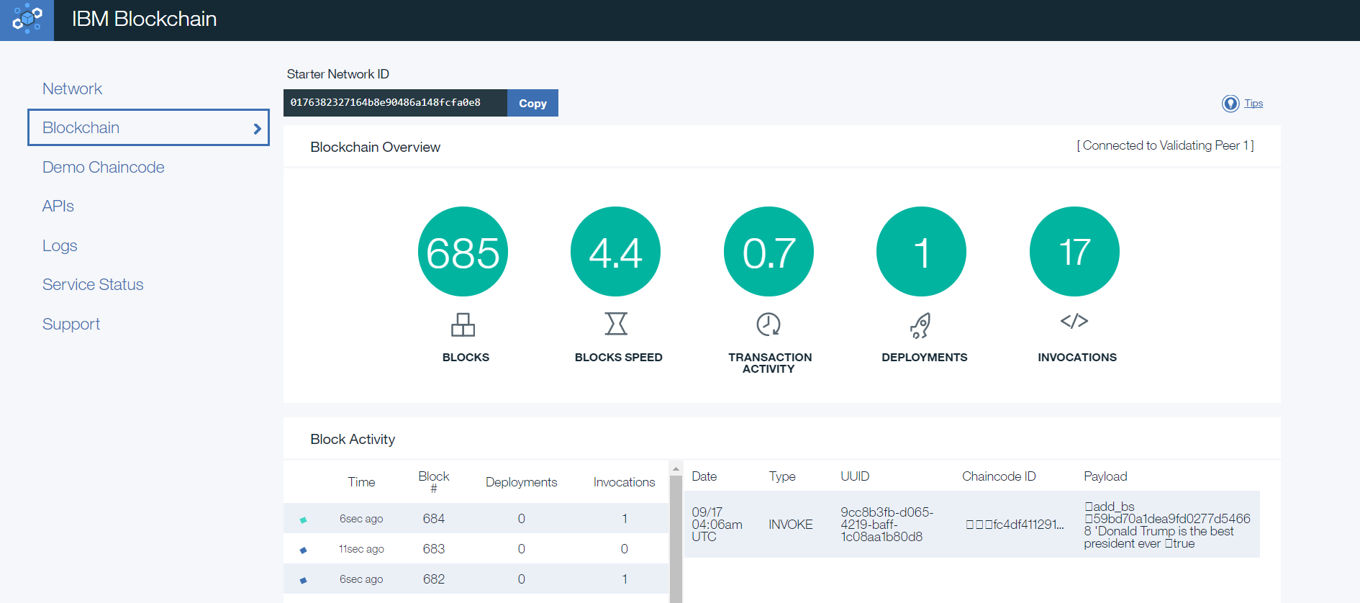Click the BLOCKS SPEED label
Screen dimensions: 1360x603
(x=618, y=357)
